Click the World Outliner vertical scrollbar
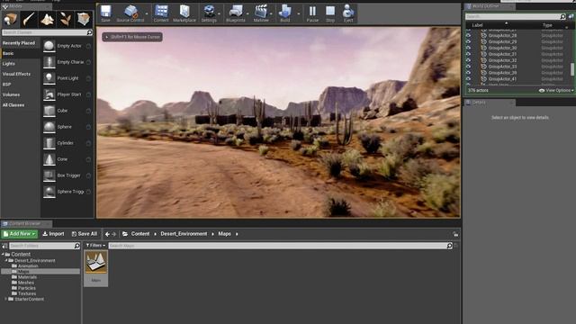576x324 pixels. click(572, 69)
